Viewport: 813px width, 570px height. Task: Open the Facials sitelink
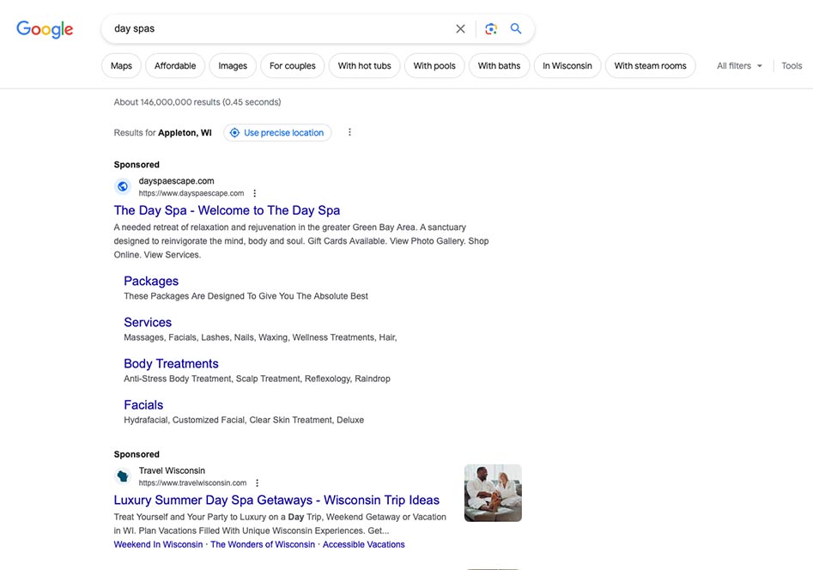(143, 405)
